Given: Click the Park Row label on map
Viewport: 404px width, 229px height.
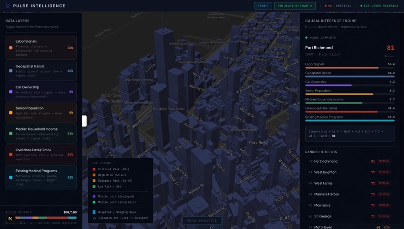Looking at the screenshot, I should coord(258,143).
